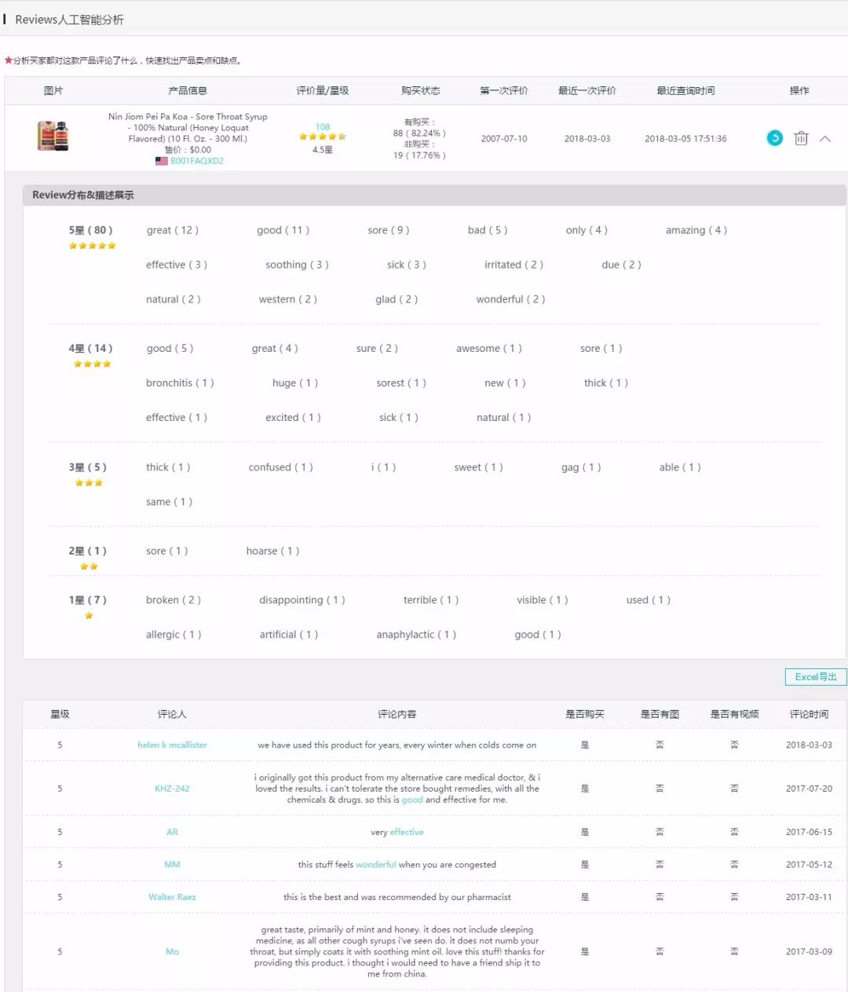This screenshot has width=848, height=992.
Task: Click the 最近查询时间 column header
Action: point(685,91)
